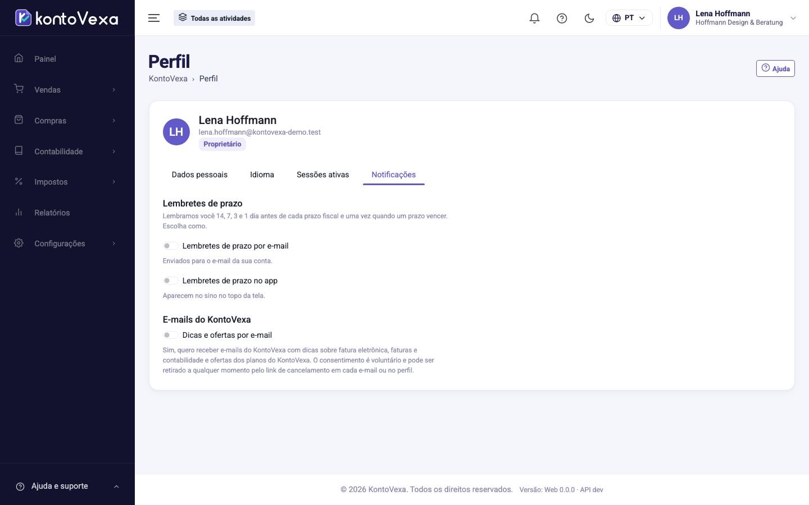Click the help question mark icon in header
Screen dimensions: 809x505
click(x=562, y=18)
